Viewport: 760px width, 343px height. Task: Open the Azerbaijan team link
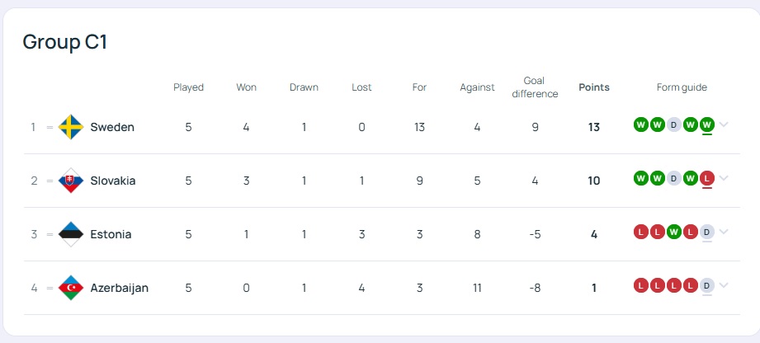point(119,288)
